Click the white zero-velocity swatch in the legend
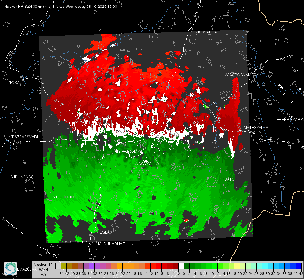The image size is (304, 279). (x=181, y=266)
